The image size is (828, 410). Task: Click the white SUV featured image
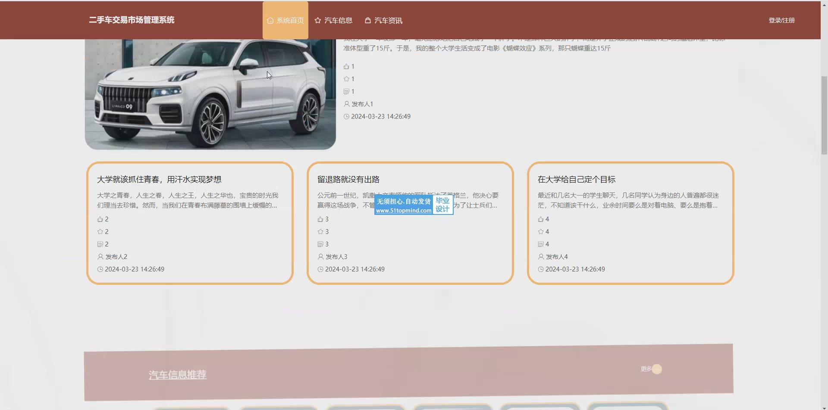[210, 94]
